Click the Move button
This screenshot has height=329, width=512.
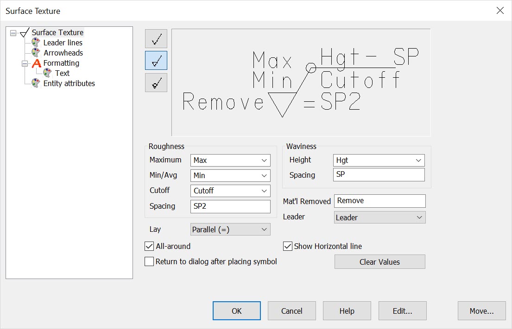click(481, 310)
